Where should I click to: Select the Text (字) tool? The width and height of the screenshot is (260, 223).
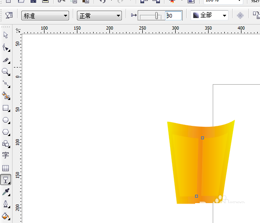click(6, 155)
